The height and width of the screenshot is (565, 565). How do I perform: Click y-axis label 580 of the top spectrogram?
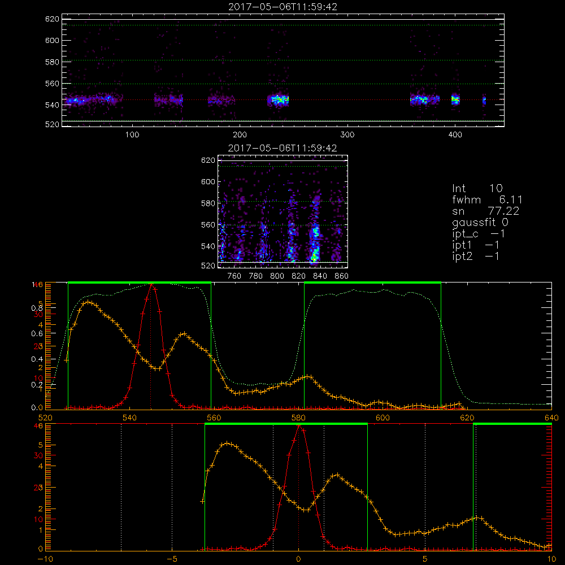tap(52, 62)
